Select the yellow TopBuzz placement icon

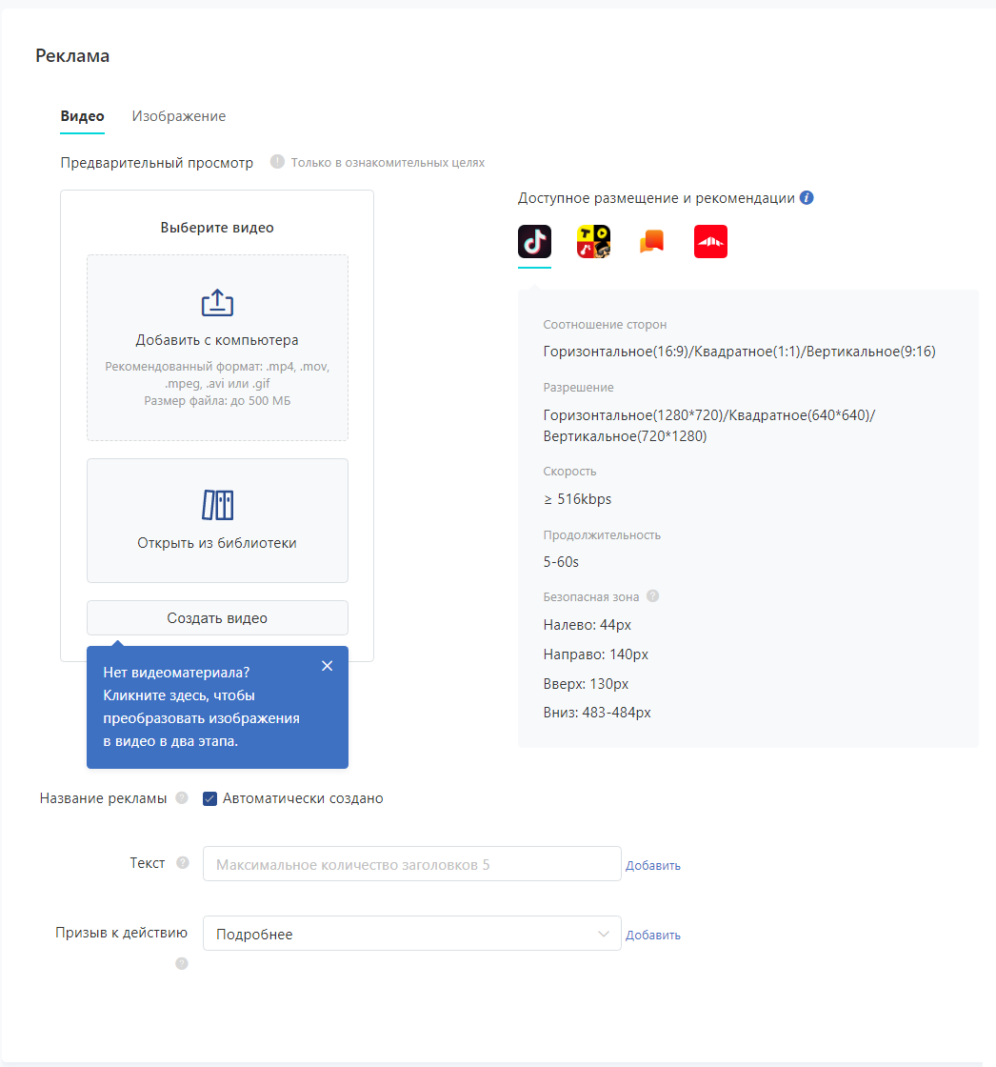tap(593, 242)
